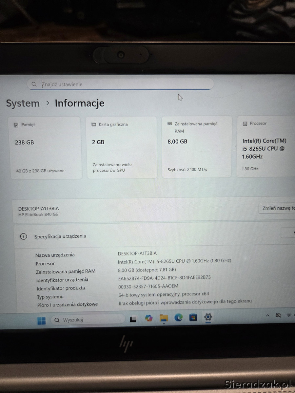Open Task View from the taskbar
The image size is (295, 393).
point(133,319)
